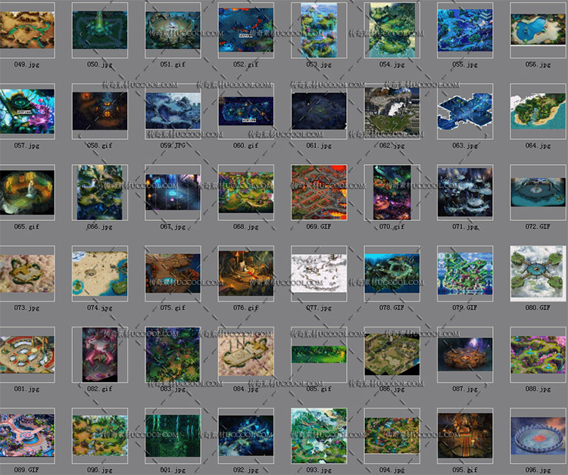The height and width of the screenshot is (475, 568).
Task: Click the file name label 049.jpg
Action: pos(27,64)
